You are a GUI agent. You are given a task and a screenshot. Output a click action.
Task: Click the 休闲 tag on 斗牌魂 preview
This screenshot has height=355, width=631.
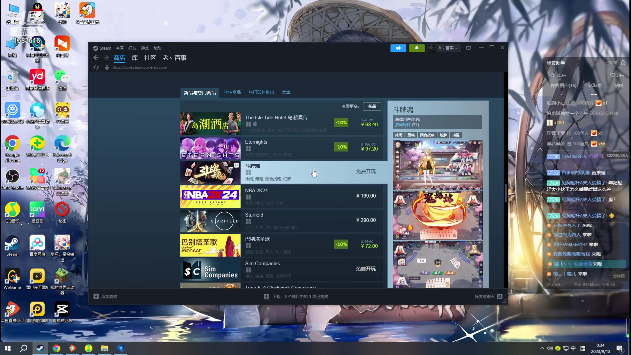(x=399, y=135)
